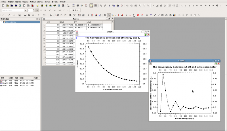This screenshot has height=131, width=227.
Task: Click the red X remove points icon
Action: [138, 15]
